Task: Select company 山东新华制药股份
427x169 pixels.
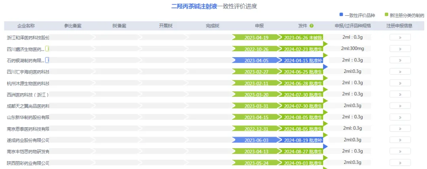Action: pyautogui.click(x=28, y=117)
